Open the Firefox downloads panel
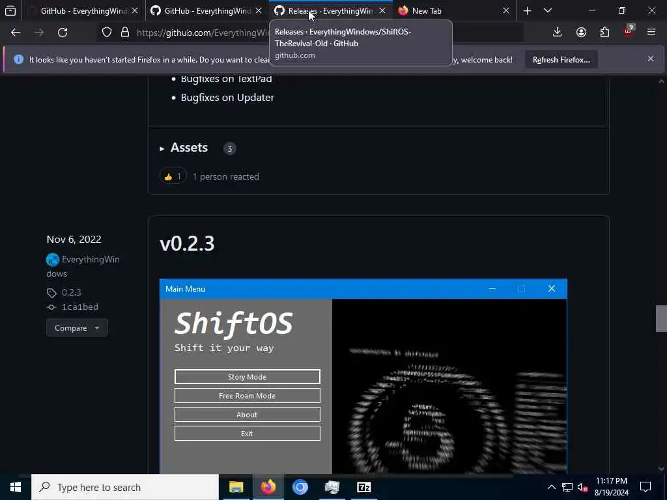The height and width of the screenshot is (500, 667). pyautogui.click(x=558, y=33)
